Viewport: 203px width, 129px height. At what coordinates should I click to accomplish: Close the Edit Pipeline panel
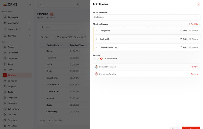tap(198, 4)
